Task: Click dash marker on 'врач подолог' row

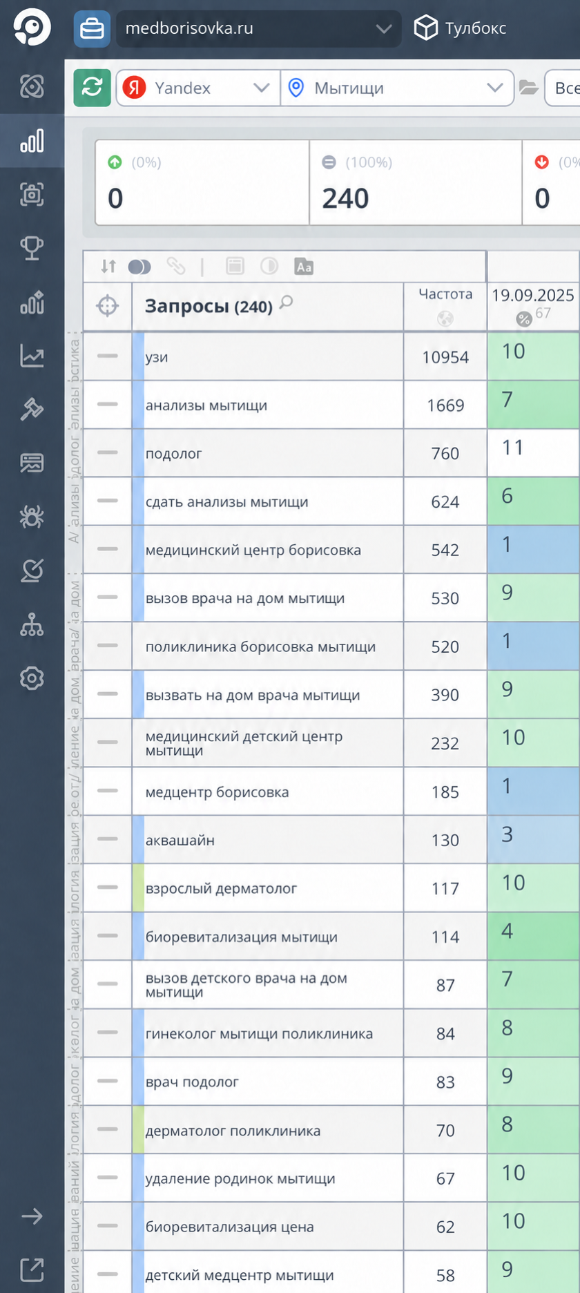Action: (x=108, y=1081)
